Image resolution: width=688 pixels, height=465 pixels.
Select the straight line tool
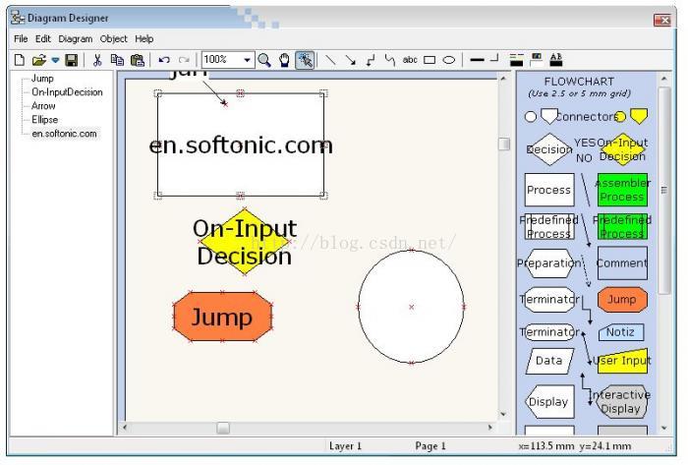pos(330,60)
